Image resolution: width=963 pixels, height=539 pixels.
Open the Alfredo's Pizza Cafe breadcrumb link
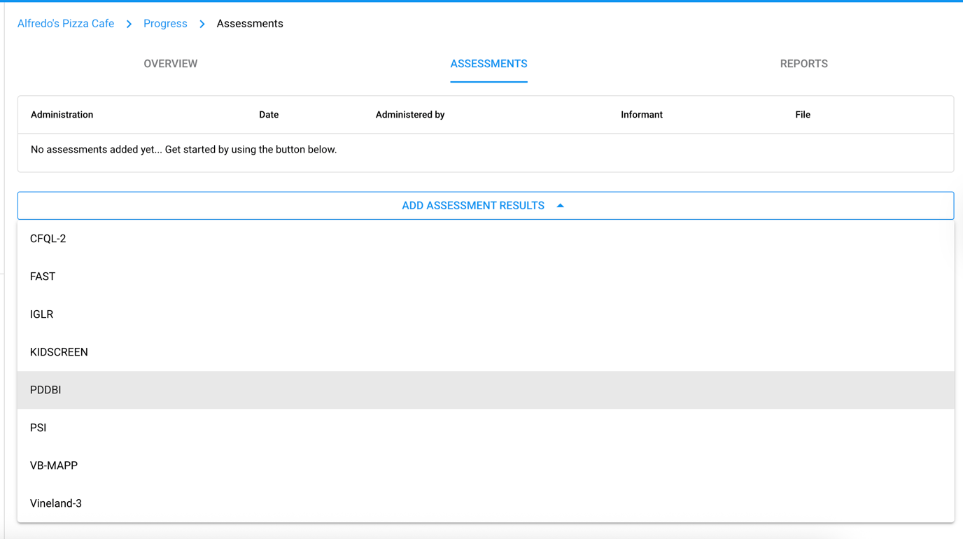pos(65,23)
